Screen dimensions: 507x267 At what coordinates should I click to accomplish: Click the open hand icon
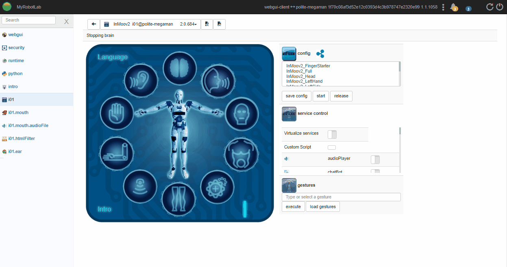pos(117,113)
